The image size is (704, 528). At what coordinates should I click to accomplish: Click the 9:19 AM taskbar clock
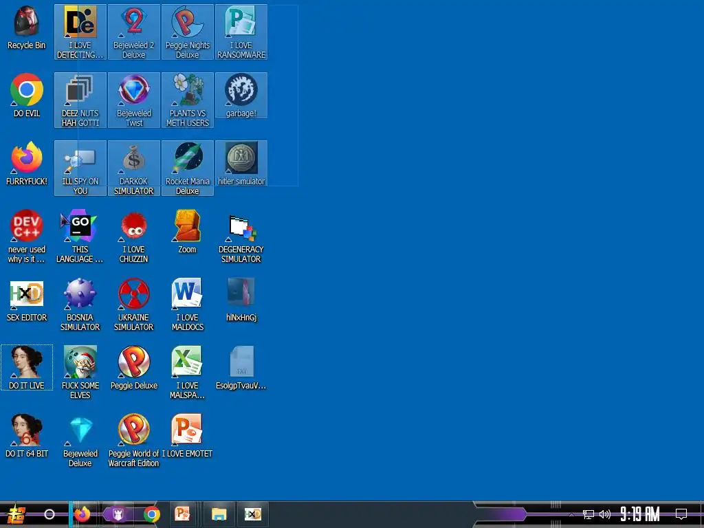point(640,514)
